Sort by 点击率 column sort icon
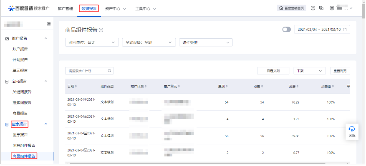 (333, 86)
